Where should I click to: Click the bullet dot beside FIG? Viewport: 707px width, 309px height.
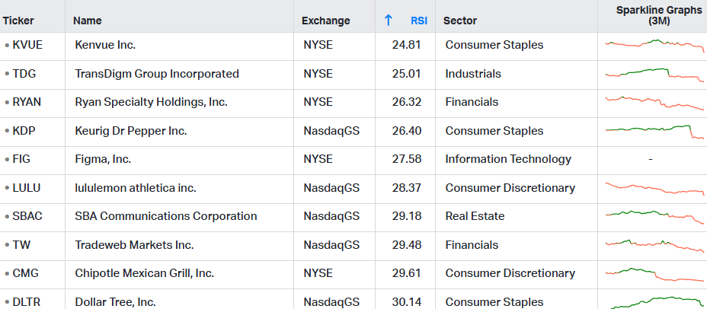(x=7, y=159)
